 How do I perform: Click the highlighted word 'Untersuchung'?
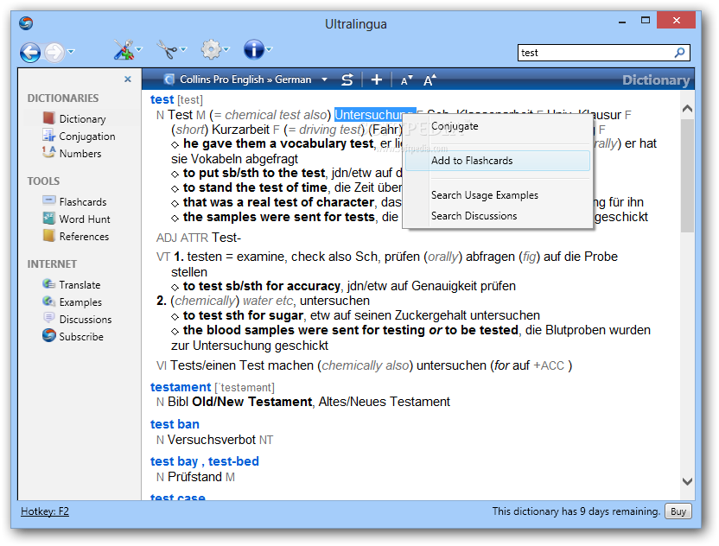(x=375, y=115)
